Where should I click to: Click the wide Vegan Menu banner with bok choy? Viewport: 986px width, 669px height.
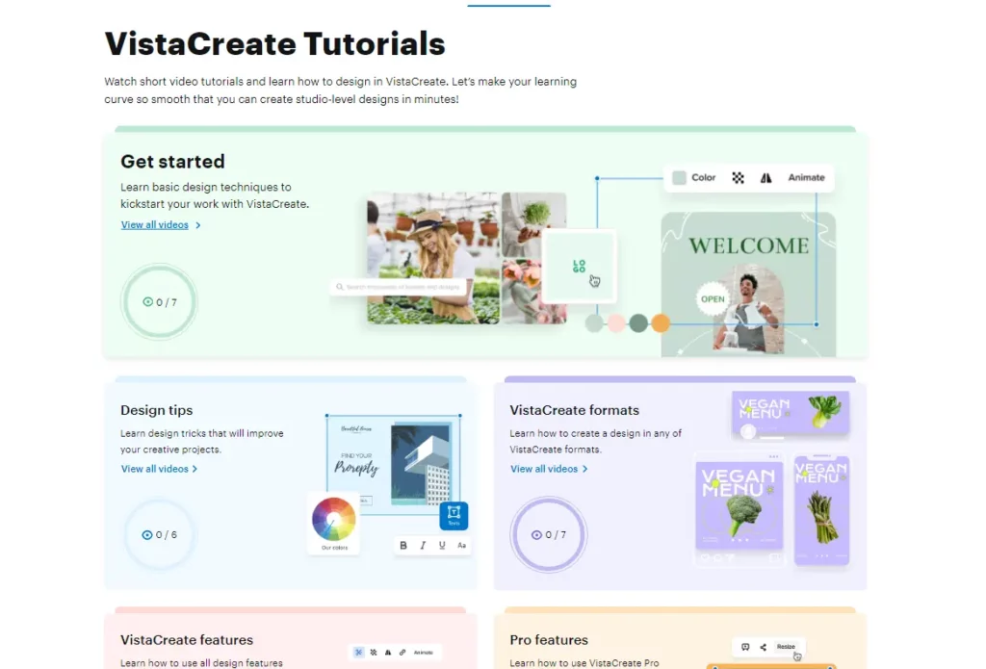tap(791, 413)
